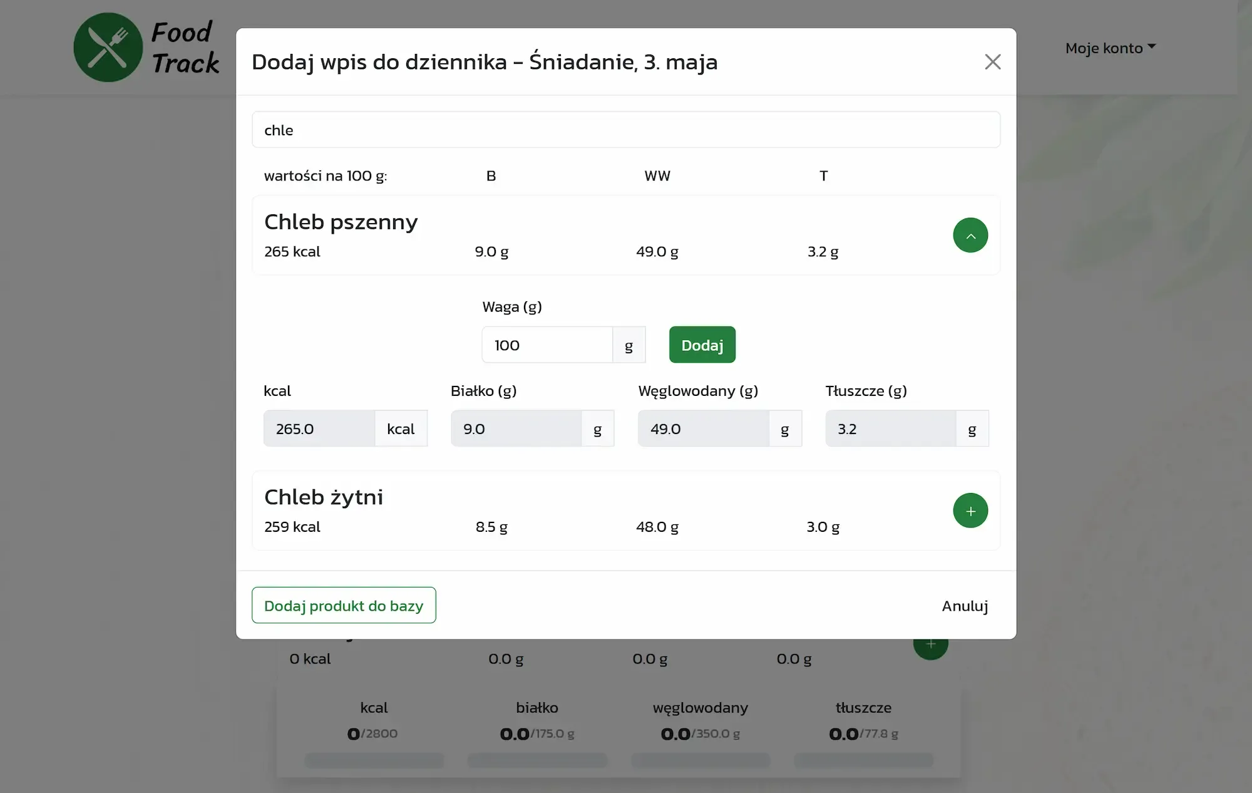Select the Chleb żytni product name
Viewport: 1252px width, 793px height.
coord(323,497)
